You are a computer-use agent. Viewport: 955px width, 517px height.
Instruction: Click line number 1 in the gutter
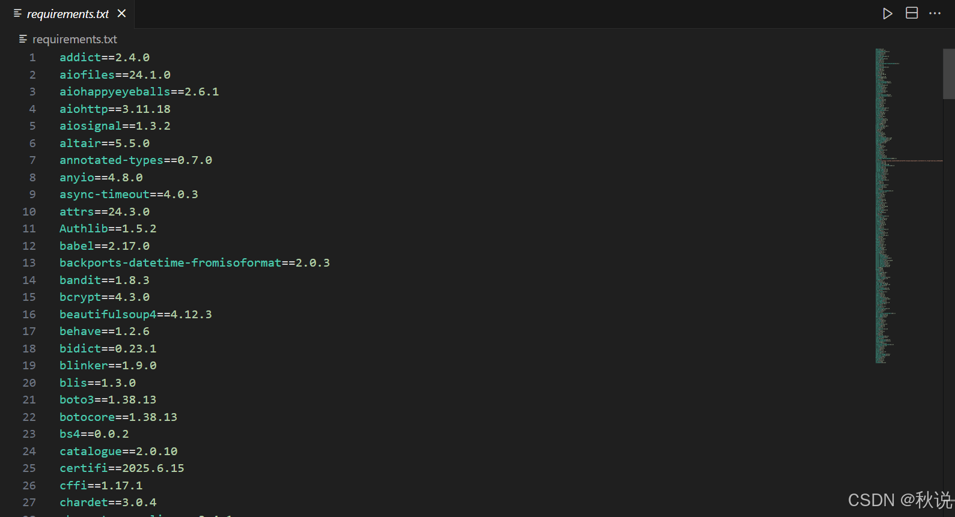tap(32, 58)
